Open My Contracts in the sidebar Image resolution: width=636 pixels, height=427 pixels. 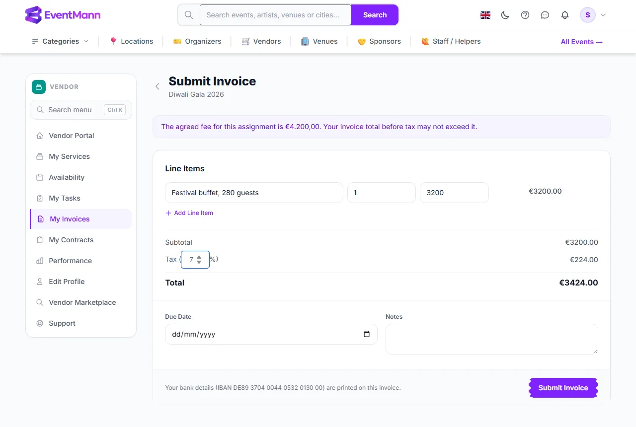[81, 240]
